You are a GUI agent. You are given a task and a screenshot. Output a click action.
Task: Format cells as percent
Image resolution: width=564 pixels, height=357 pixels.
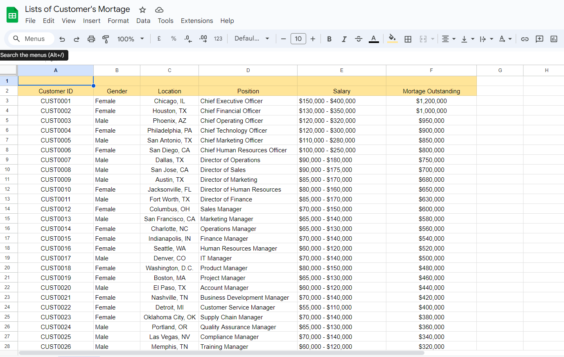click(174, 38)
